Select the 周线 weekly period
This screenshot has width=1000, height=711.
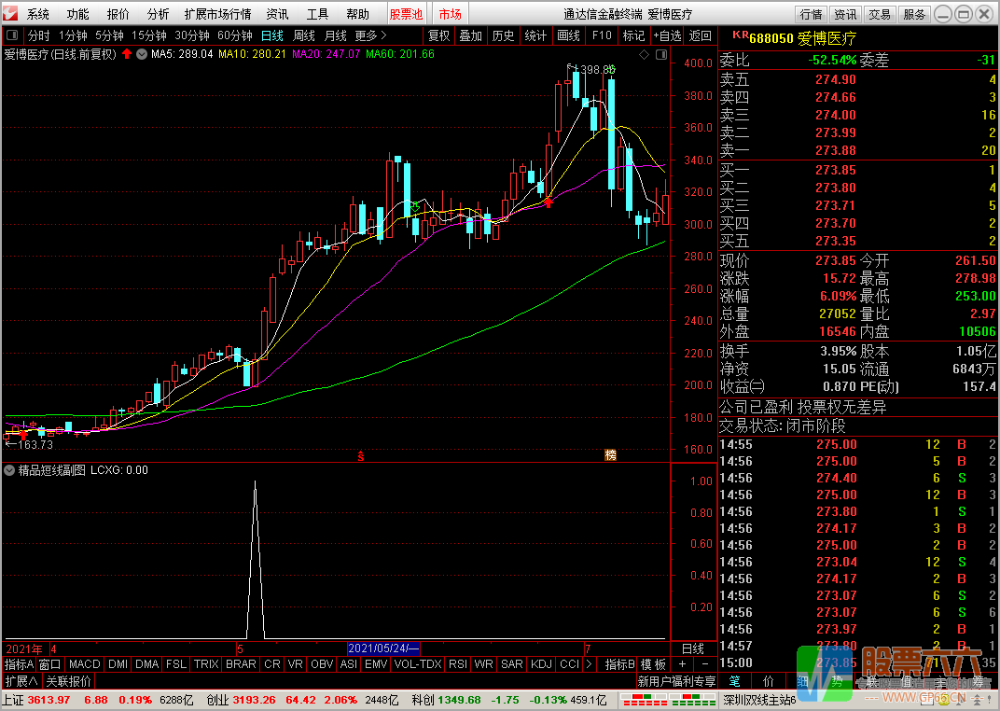pos(304,35)
